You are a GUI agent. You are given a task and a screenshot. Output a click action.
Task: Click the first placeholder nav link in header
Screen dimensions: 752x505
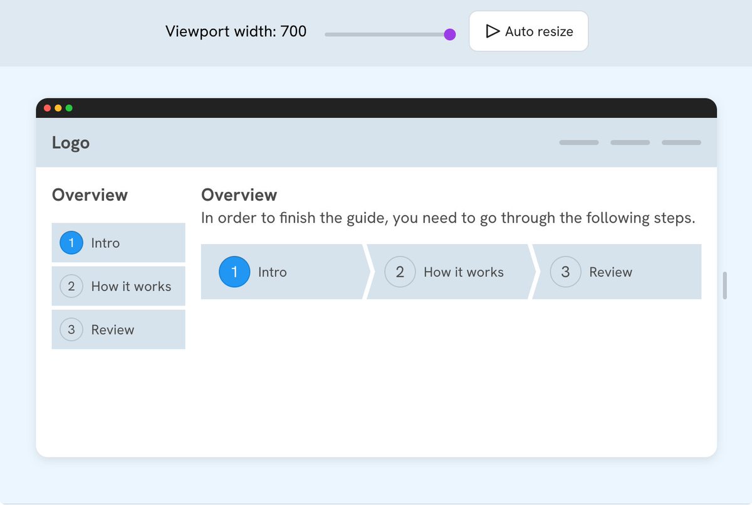click(579, 142)
